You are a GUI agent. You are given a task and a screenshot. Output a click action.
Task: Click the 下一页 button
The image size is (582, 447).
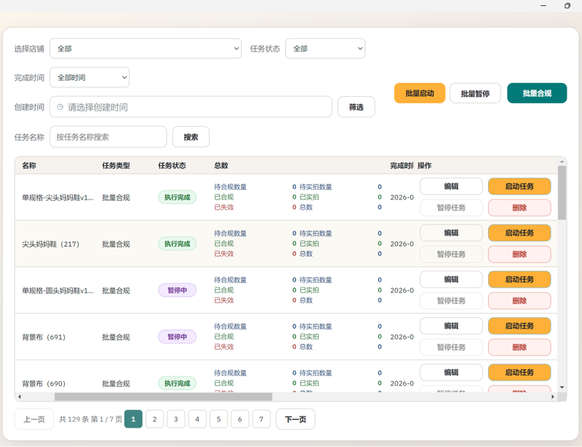point(295,419)
